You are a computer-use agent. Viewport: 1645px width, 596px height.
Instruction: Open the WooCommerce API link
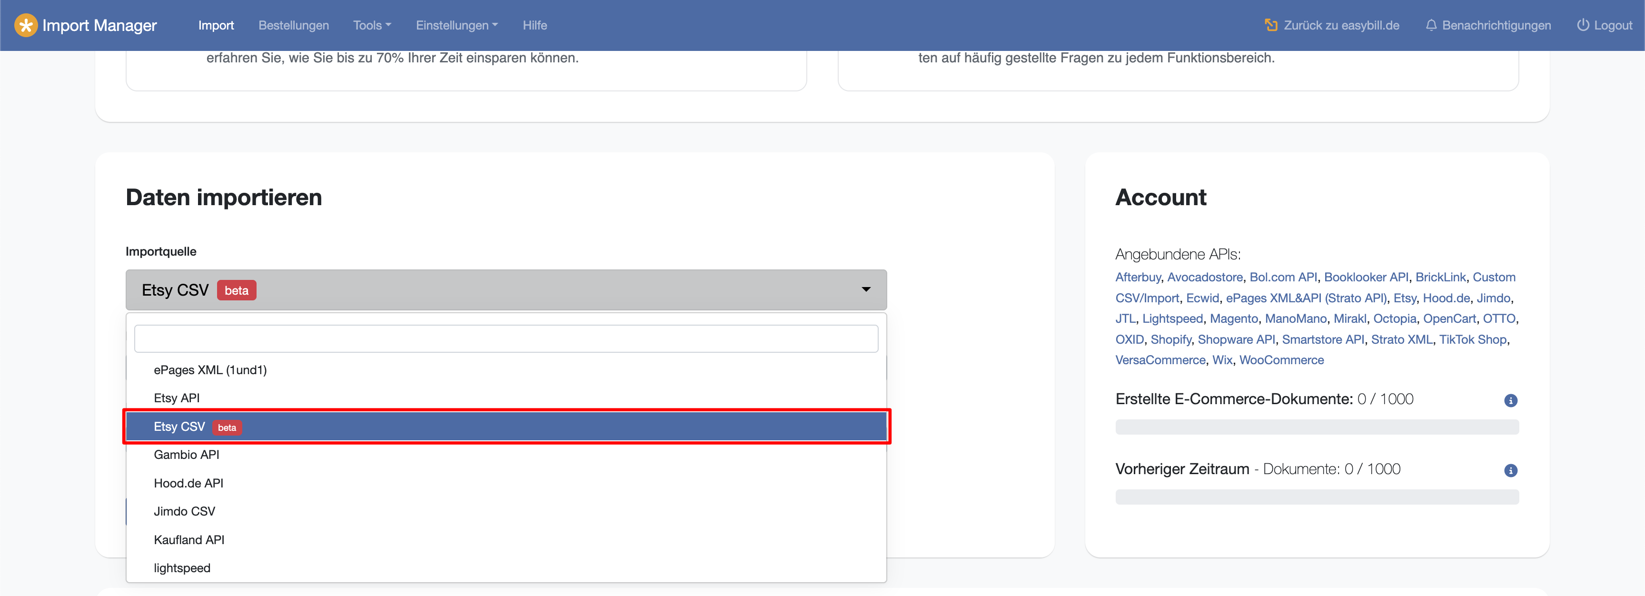pos(1281,360)
